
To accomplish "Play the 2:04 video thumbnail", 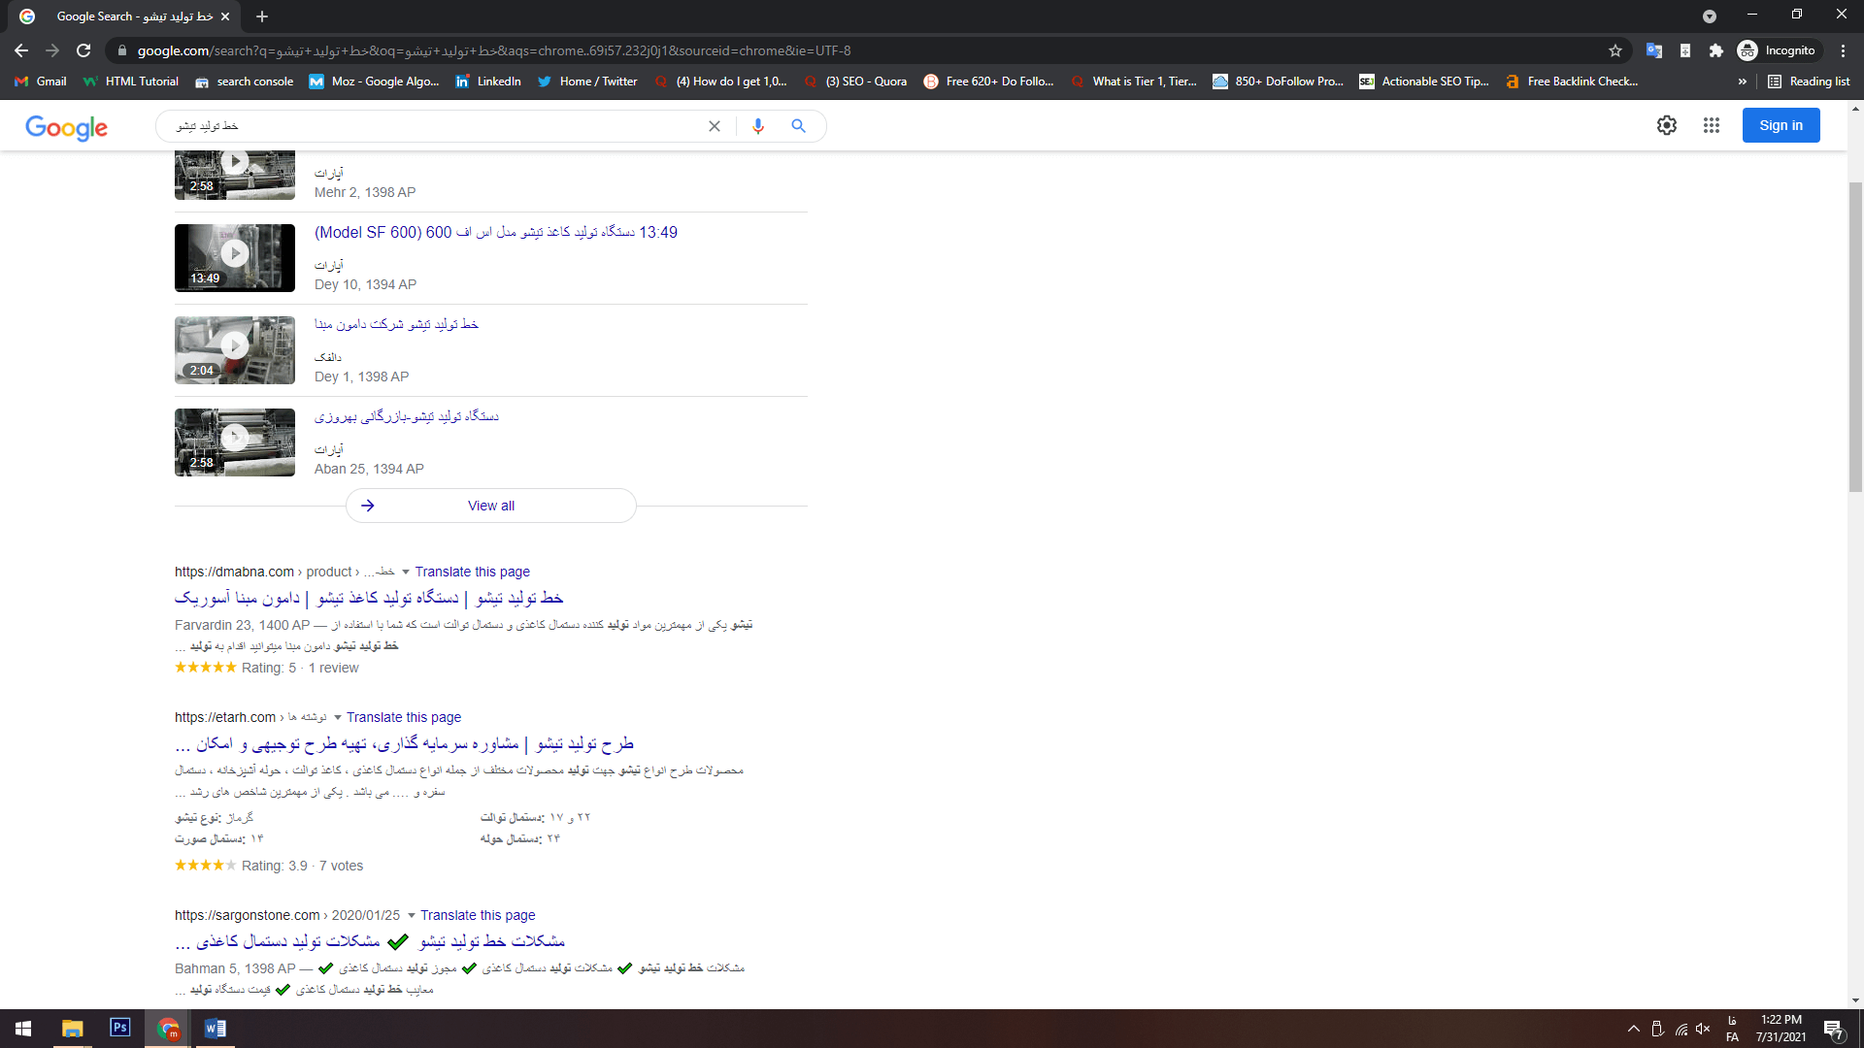I will (235, 350).
